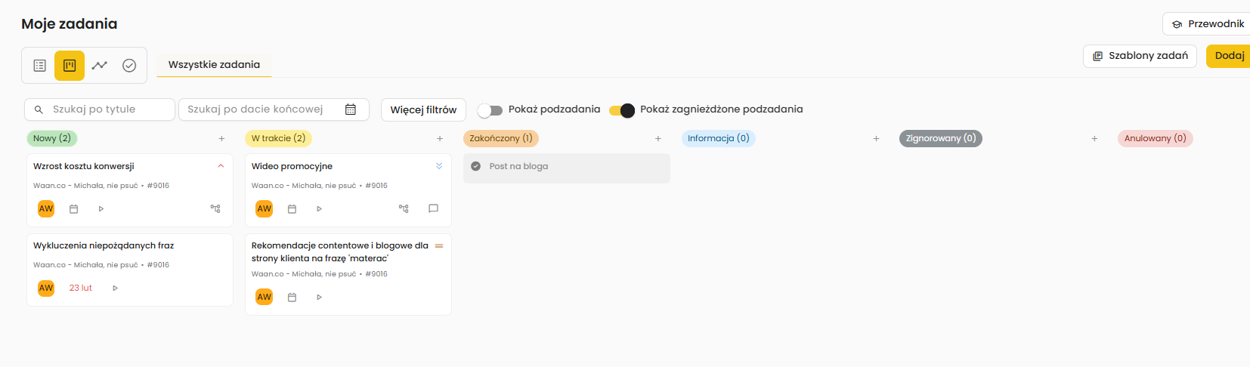Click calendar icon on Rekomendacje contentowe card
The width and height of the screenshot is (1250, 367).
tap(292, 298)
